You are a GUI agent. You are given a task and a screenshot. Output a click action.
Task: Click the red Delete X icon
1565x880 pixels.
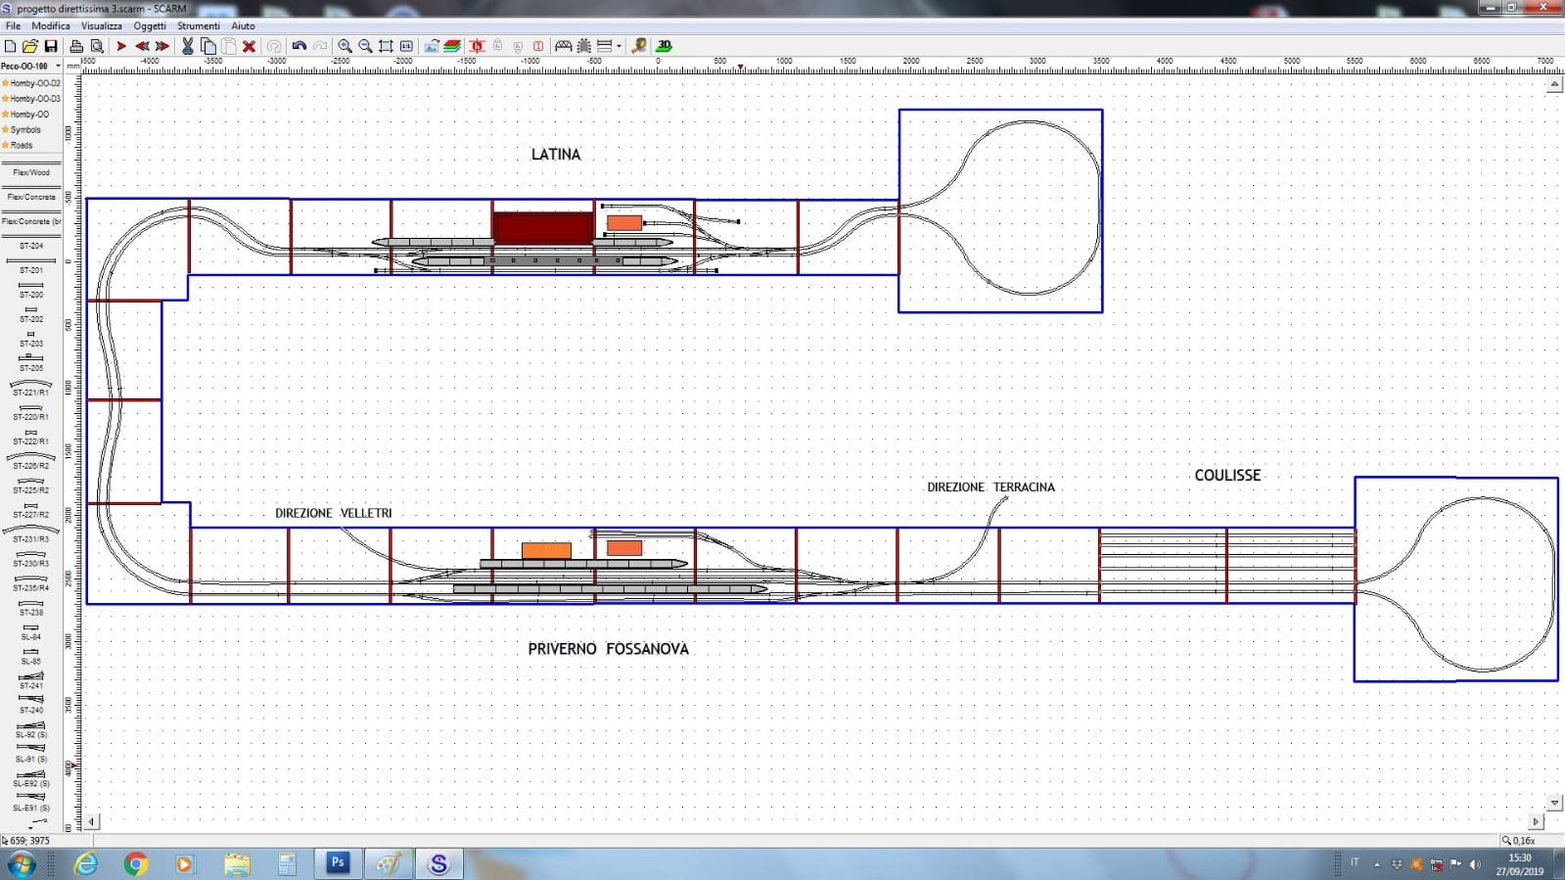pos(249,46)
